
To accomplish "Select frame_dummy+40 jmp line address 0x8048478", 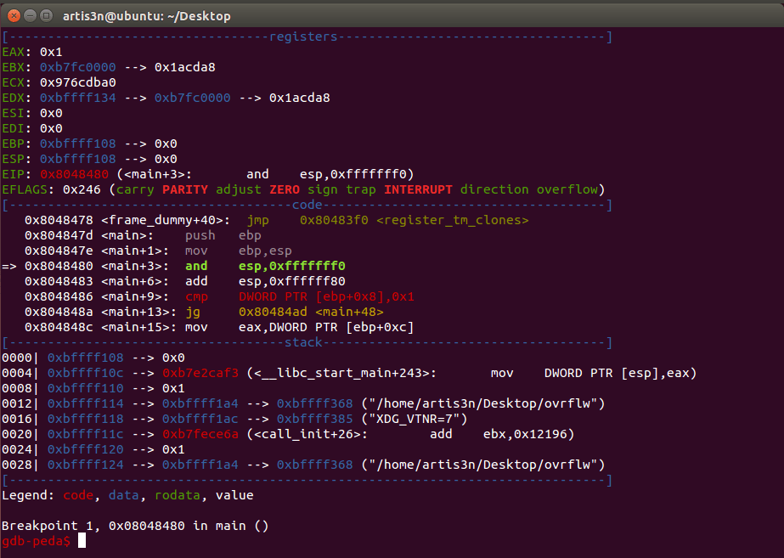I will [59, 220].
